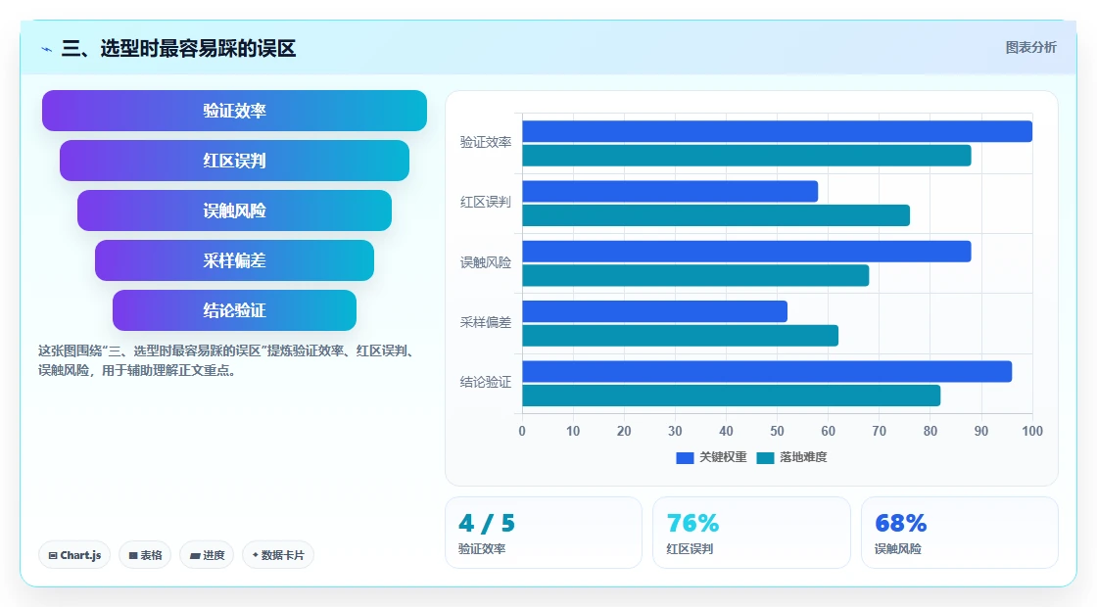Viewport: 1097px width, 607px height.
Task: Select the 红区误判 funnel bar
Action: tap(234, 161)
